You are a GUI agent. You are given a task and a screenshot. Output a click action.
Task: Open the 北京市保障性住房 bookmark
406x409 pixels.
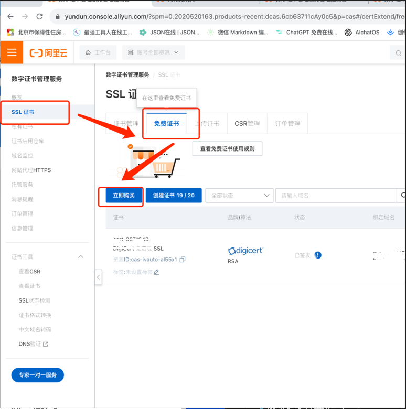coord(36,33)
